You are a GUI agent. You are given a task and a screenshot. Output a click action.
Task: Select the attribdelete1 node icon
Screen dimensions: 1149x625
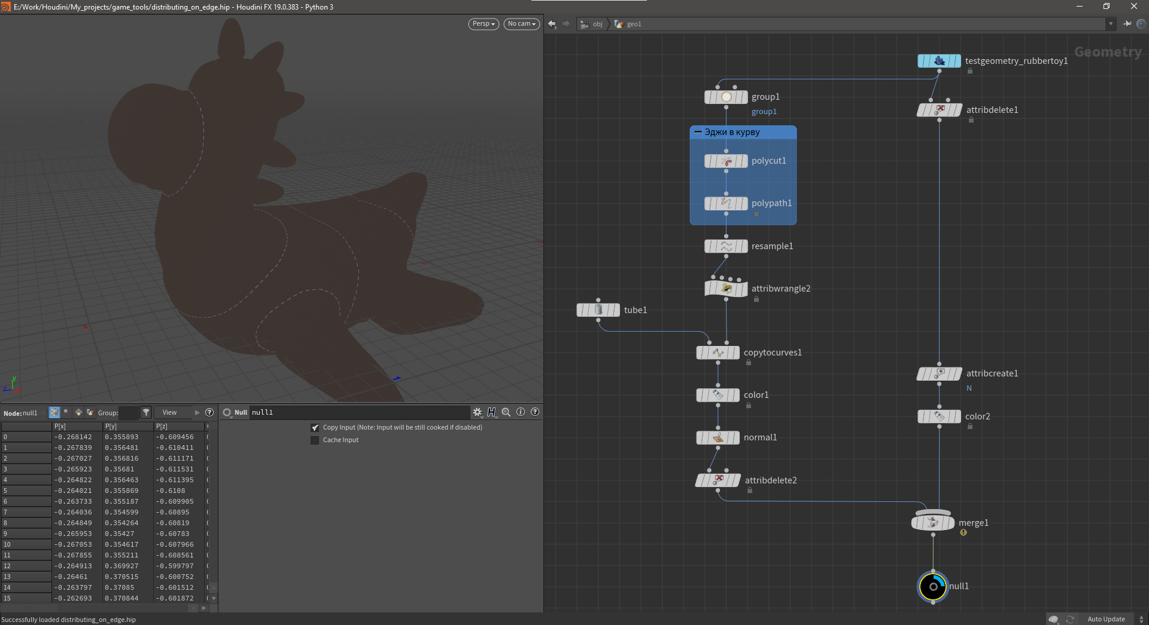point(940,110)
